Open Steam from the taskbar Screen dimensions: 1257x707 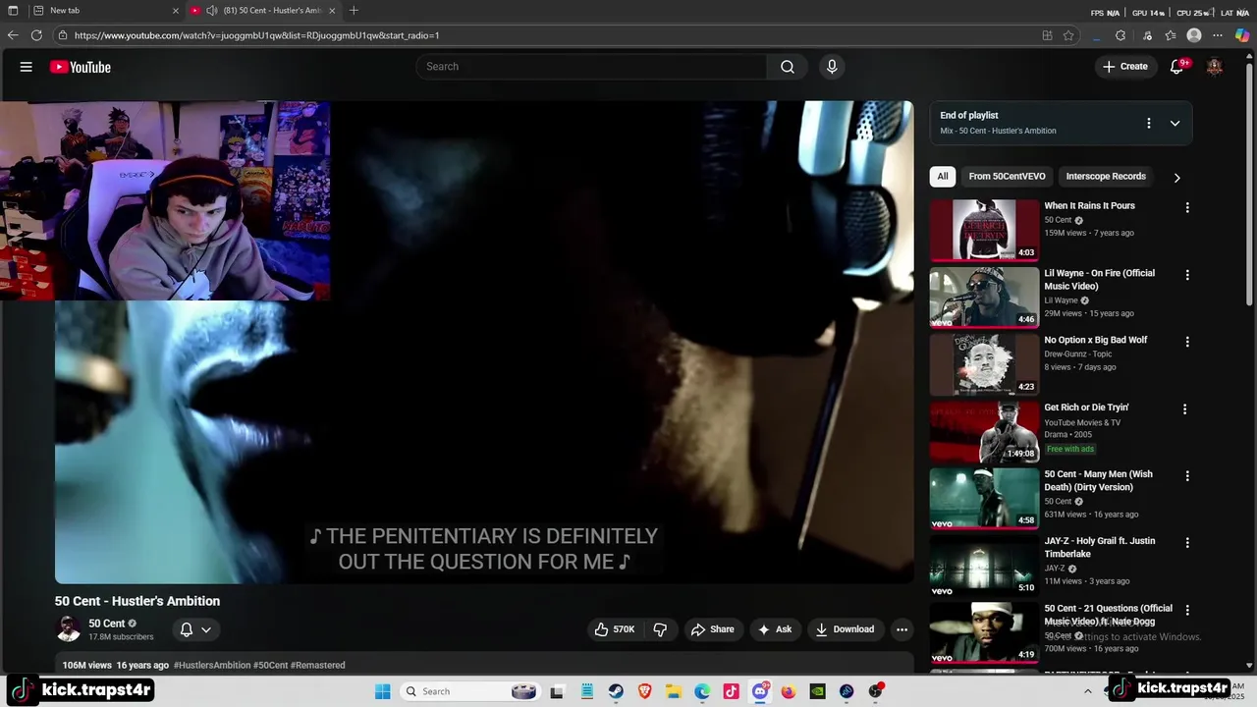coord(616,691)
